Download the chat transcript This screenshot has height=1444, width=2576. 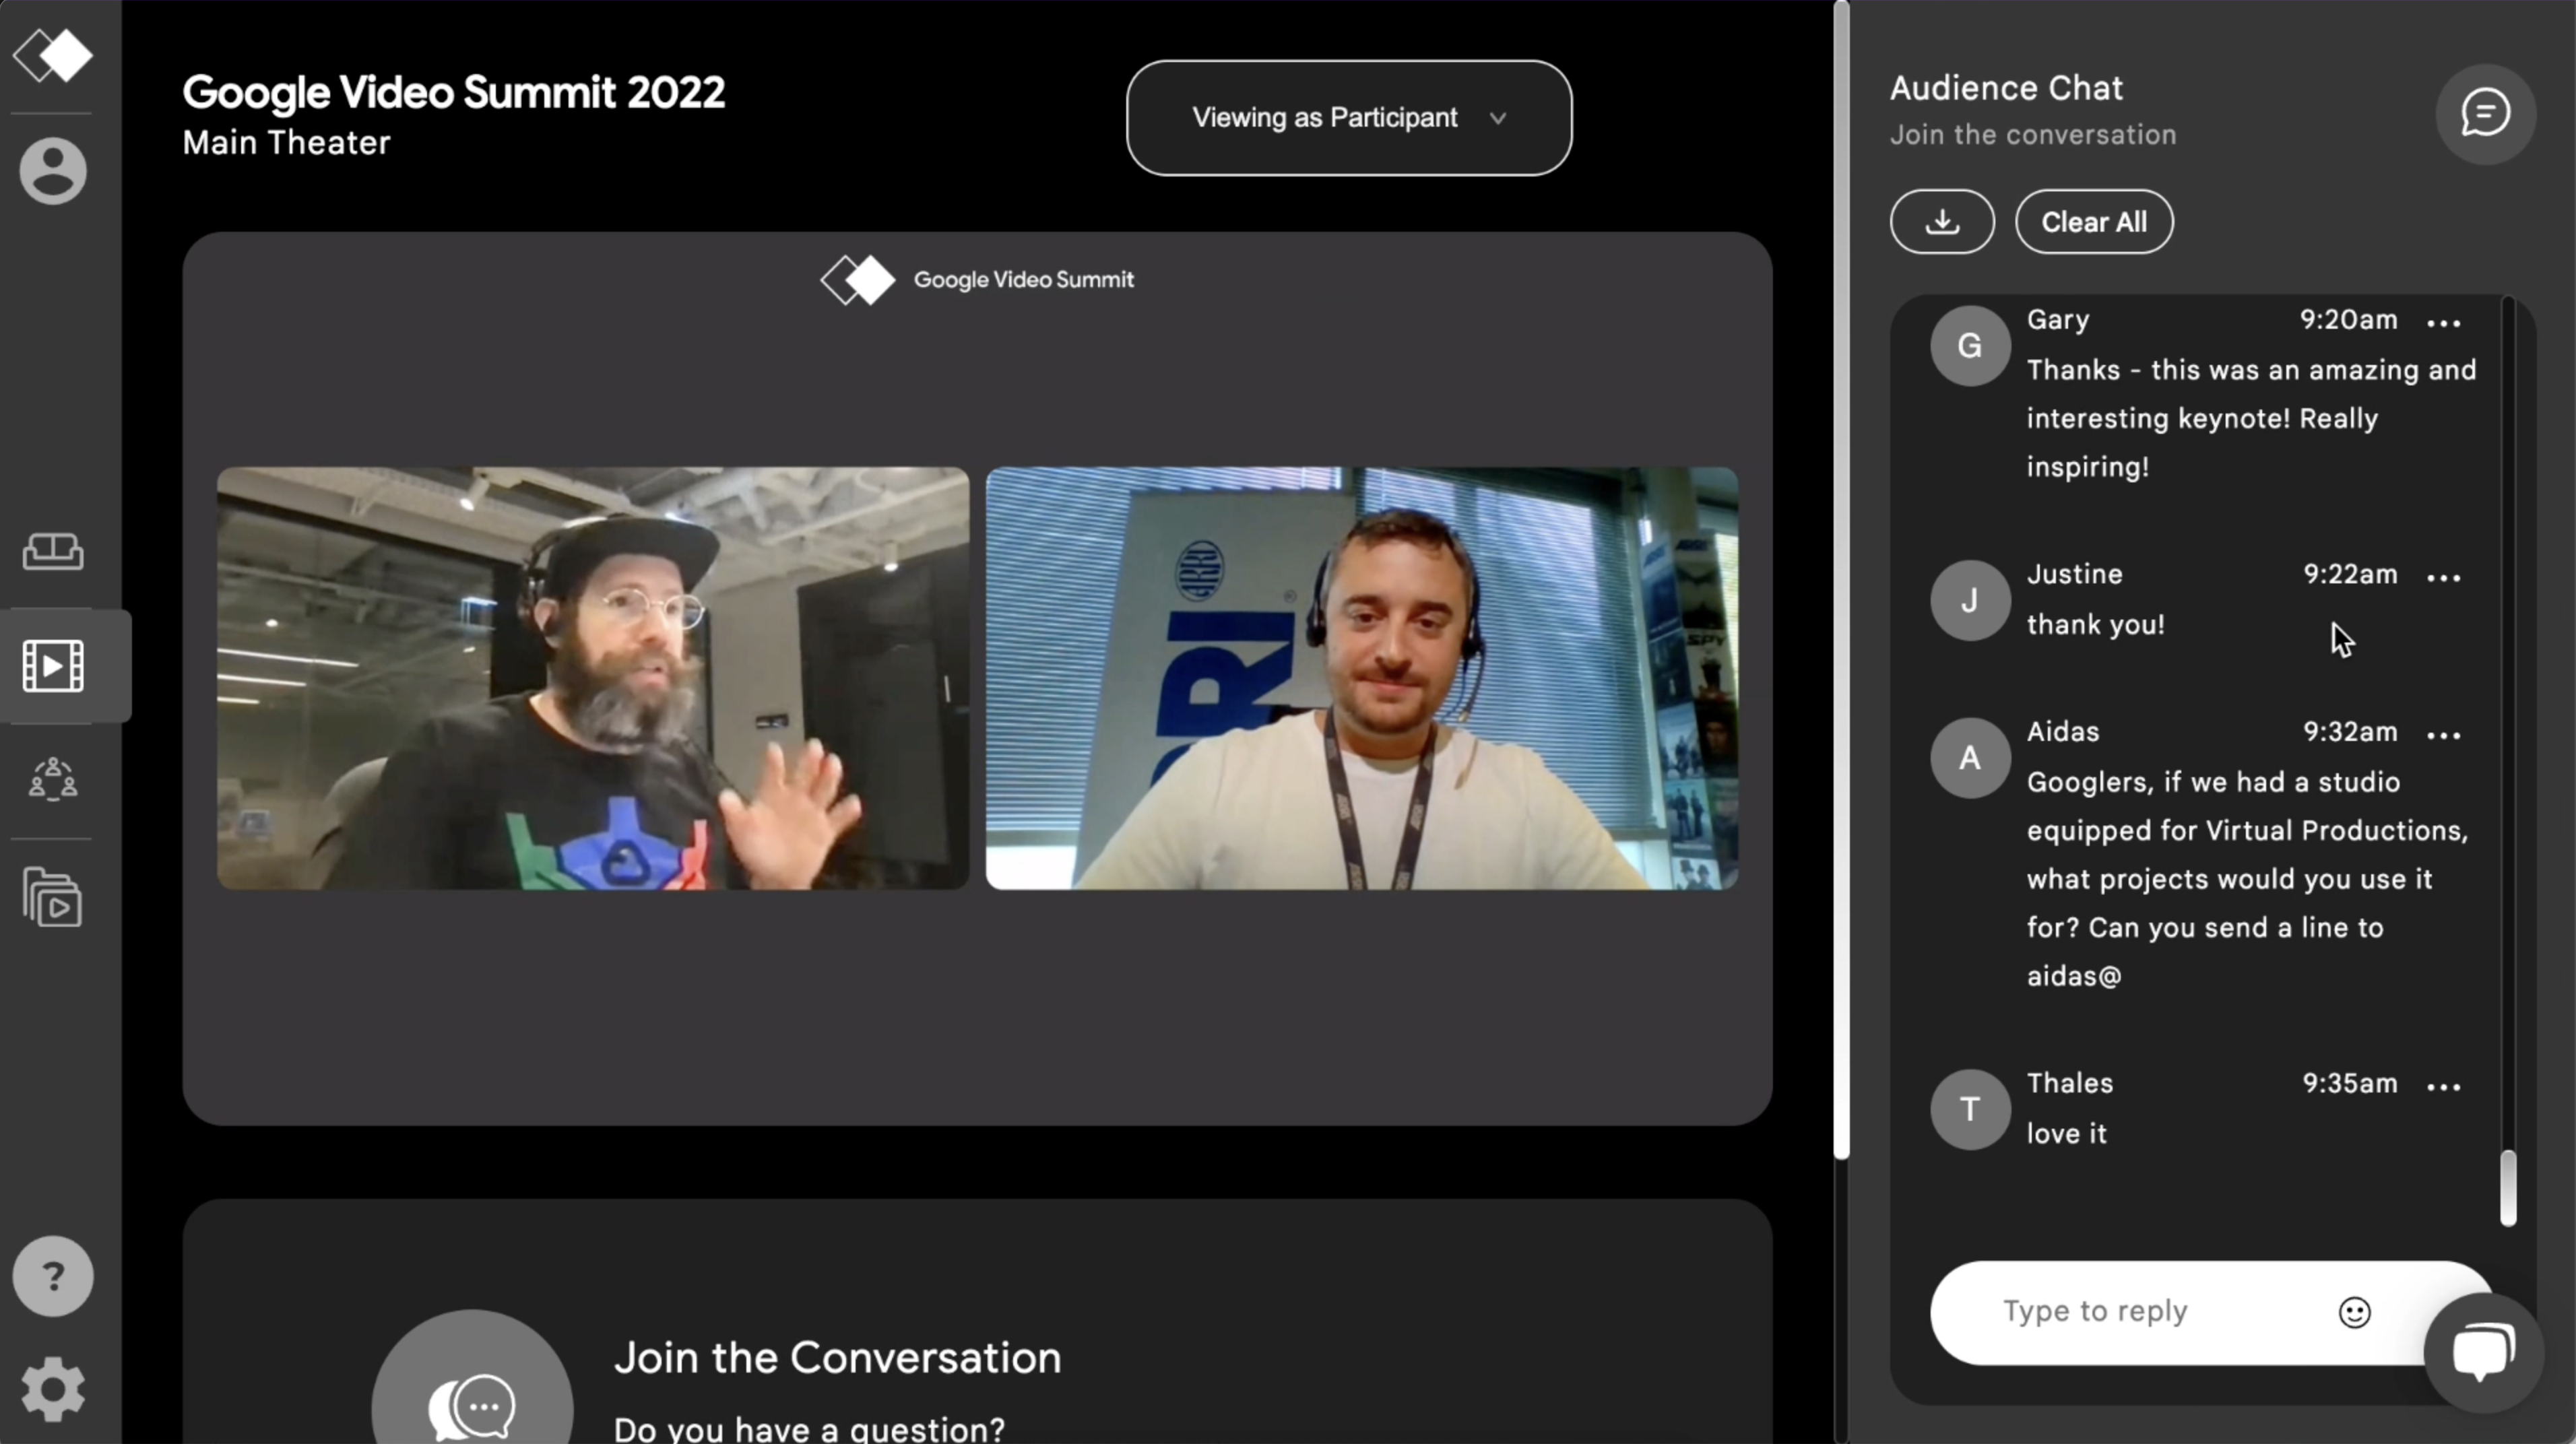point(1942,222)
